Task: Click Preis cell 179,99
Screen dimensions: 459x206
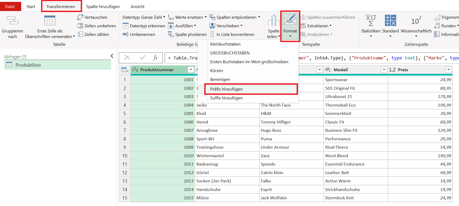Action: click(x=420, y=97)
